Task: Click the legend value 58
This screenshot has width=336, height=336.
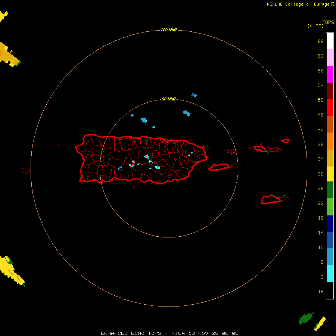Action: coord(321,71)
